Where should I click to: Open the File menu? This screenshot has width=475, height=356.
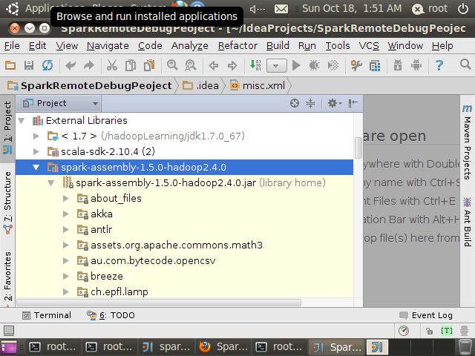12,46
